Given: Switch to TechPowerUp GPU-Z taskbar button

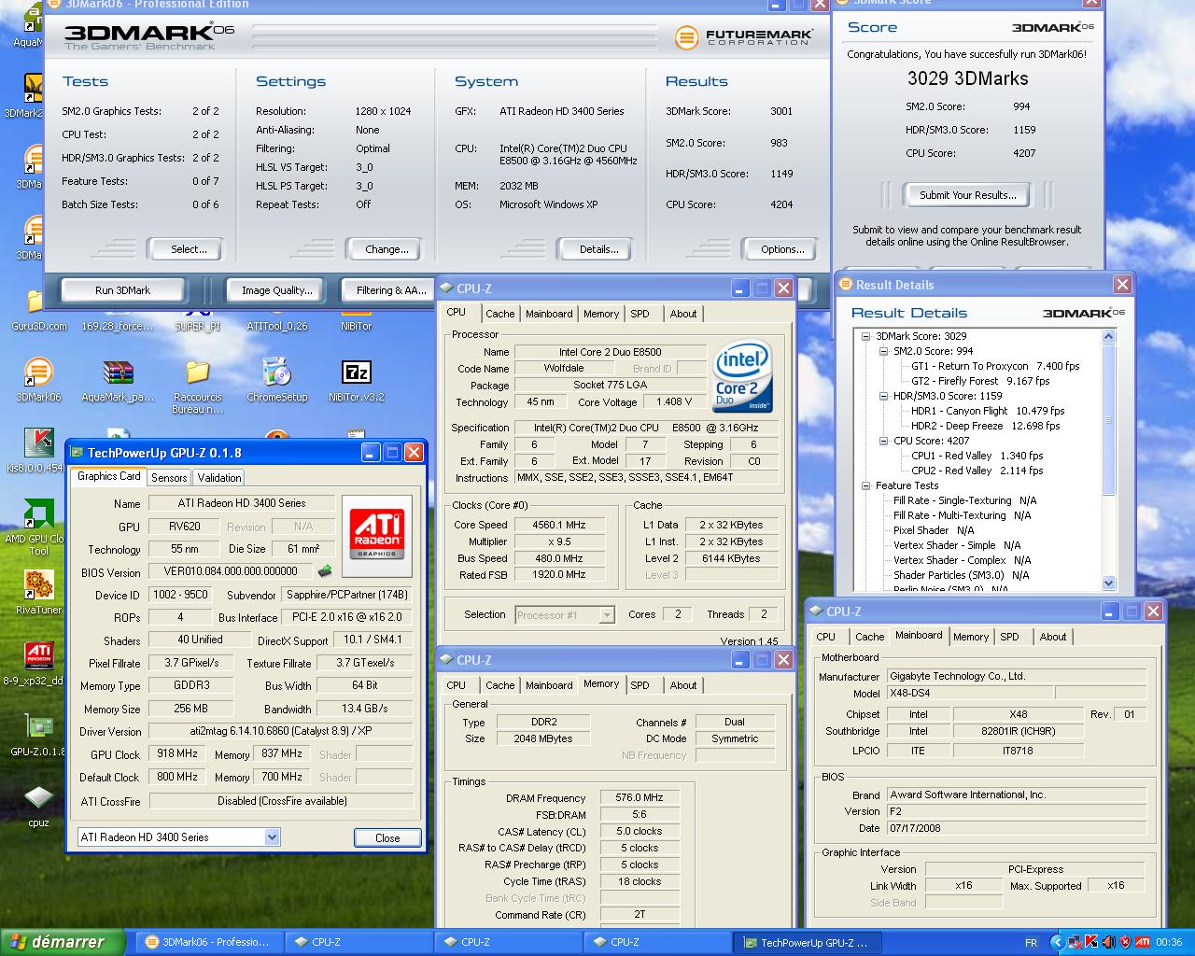Looking at the screenshot, I should pos(807,942).
